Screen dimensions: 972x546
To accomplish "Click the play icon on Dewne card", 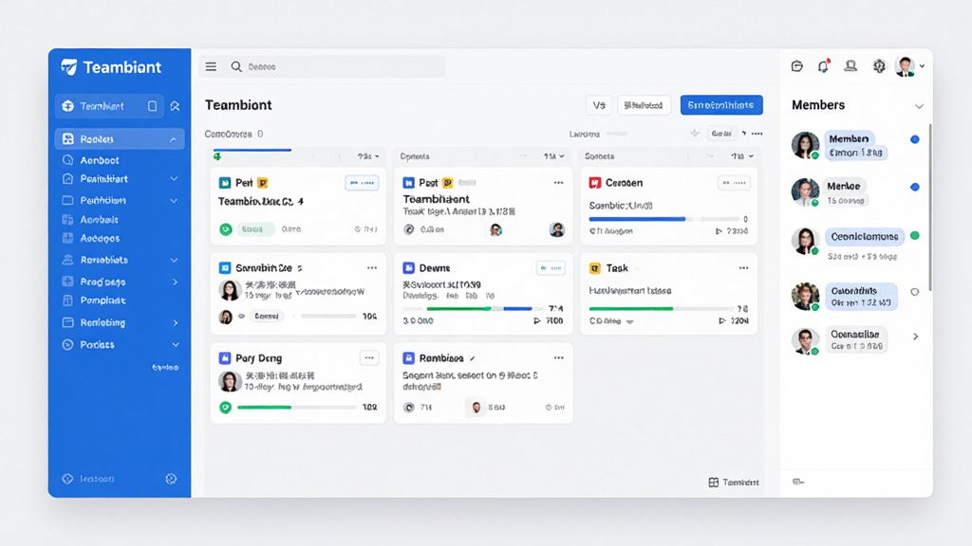I will click(x=537, y=320).
